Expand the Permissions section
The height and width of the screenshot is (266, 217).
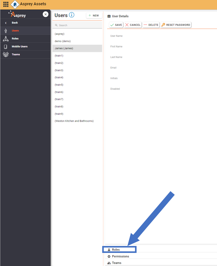point(120,256)
